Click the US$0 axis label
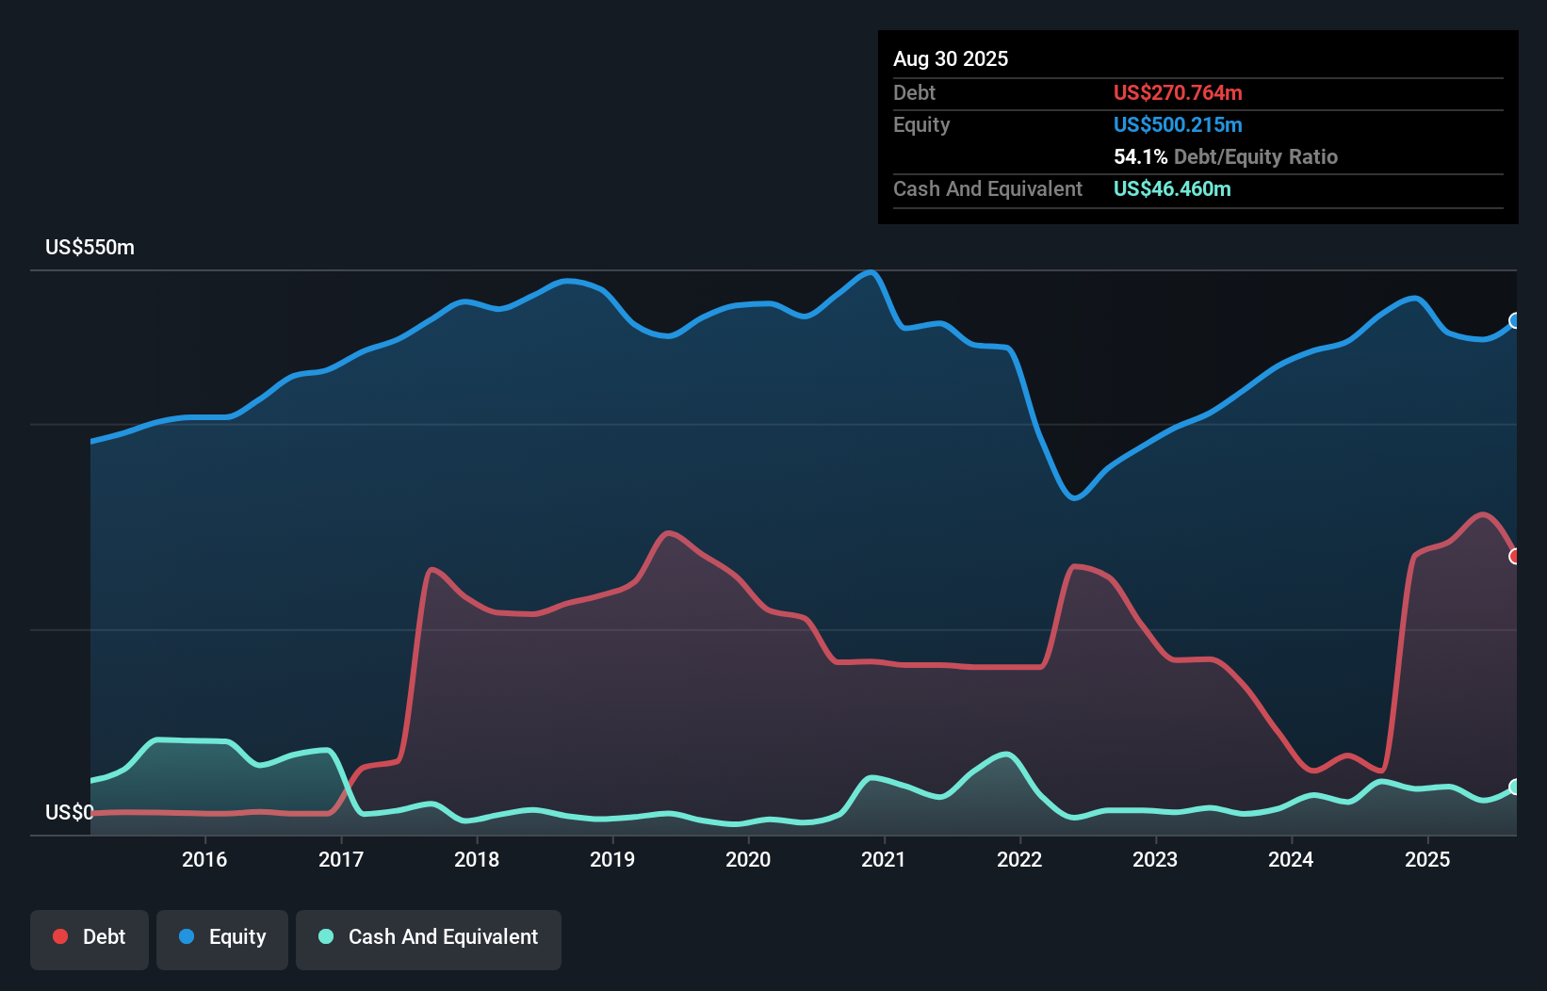This screenshot has height=991, width=1547. [69, 812]
